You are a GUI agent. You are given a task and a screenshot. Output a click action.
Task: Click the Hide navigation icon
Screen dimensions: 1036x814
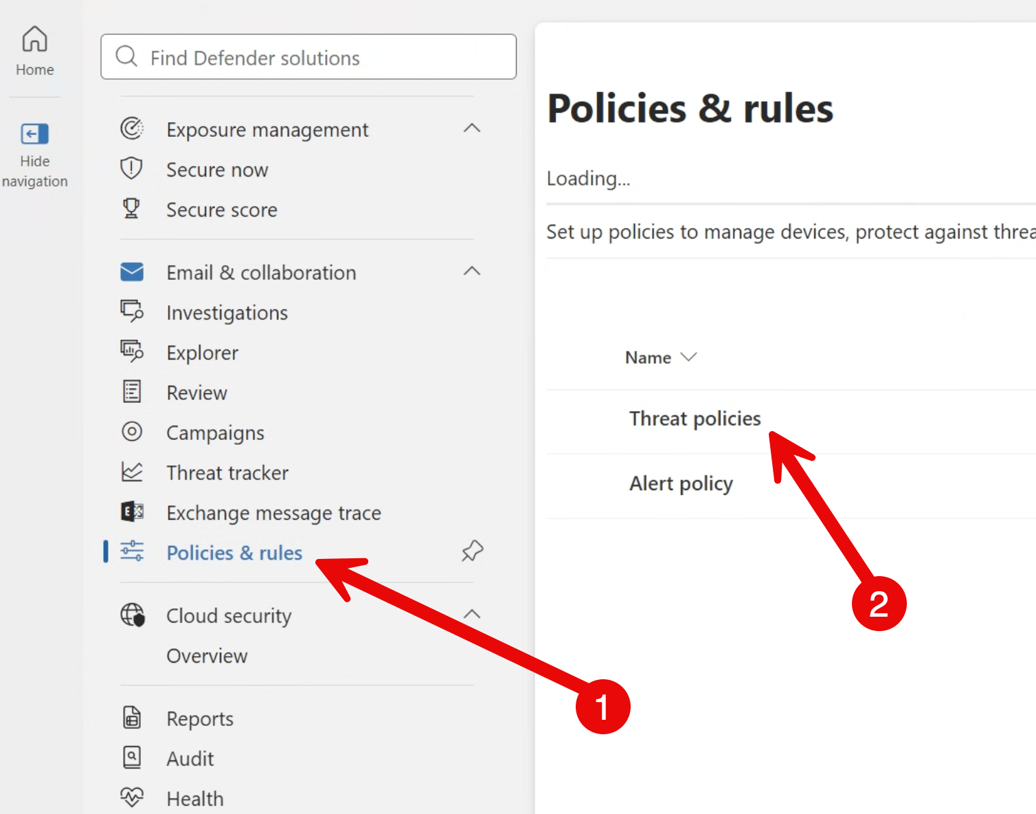click(x=34, y=133)
